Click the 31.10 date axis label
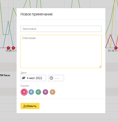The image size is (118, 122). [111, 51]
